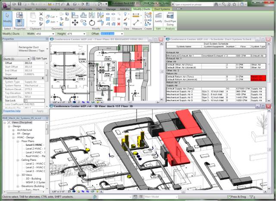Click the Open icon in quick access toolbar
Screen dimensions: 276x201
click(x=14, y=4)
